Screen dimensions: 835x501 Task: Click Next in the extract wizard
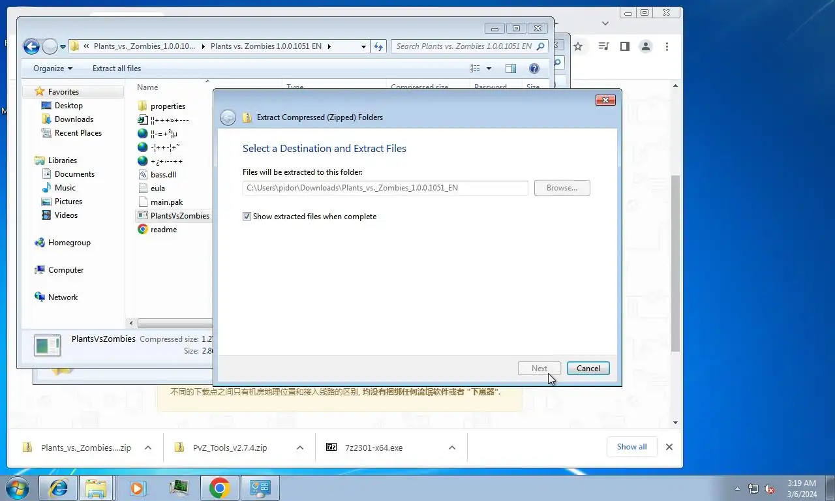click(539, 369)
